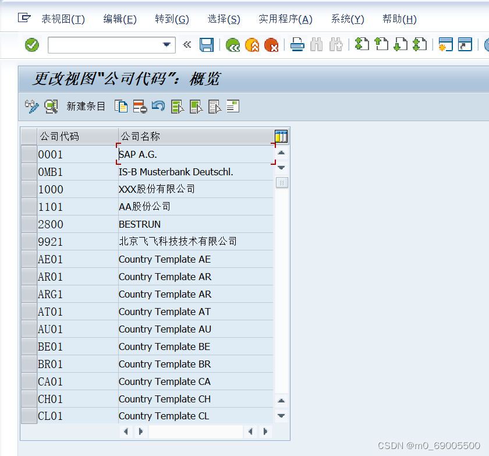489x456 pixels.
Task: Toggle between change and display mode
Action: (32, 106)
